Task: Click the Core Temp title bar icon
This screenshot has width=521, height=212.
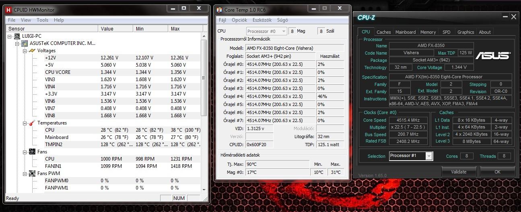Action: coord(219,10)
